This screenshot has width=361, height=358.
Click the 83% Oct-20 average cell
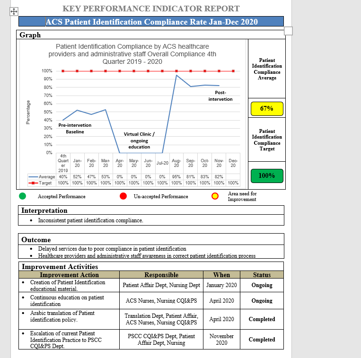pos(205,177)
